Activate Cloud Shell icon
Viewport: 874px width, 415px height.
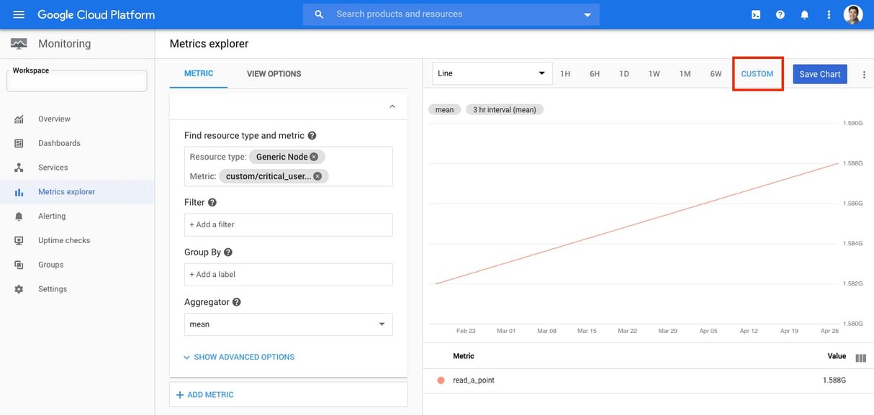point(756,14)
